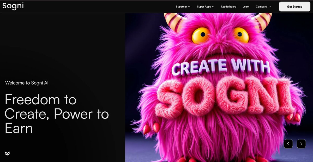Image resolution: width=313 pixels, height=162 pixels.
Task: Show previous slide with left arrow
Action: (288, 144)
